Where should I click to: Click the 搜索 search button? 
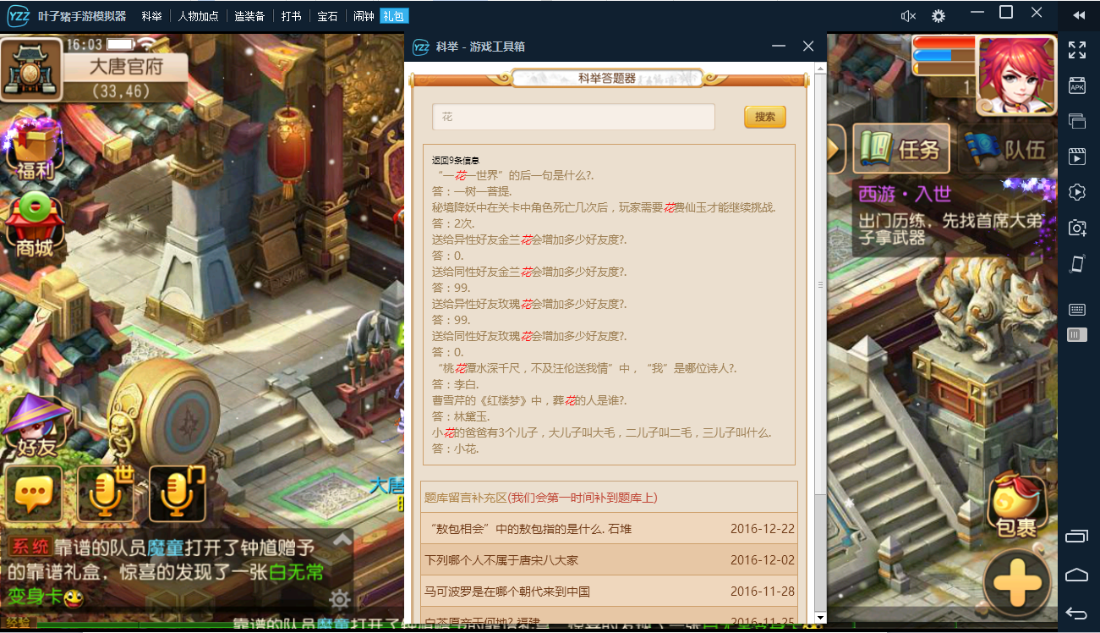point(765,117)
